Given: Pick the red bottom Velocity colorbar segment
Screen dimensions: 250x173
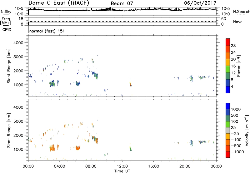Looking at the screenshot, I should coord(228,155).
